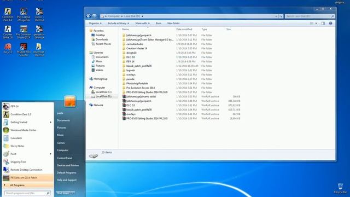Select download - Shortcut desktop icon

(39, 50)
